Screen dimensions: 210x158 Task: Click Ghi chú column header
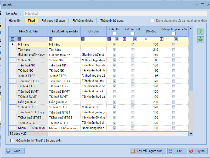point(93,31)
